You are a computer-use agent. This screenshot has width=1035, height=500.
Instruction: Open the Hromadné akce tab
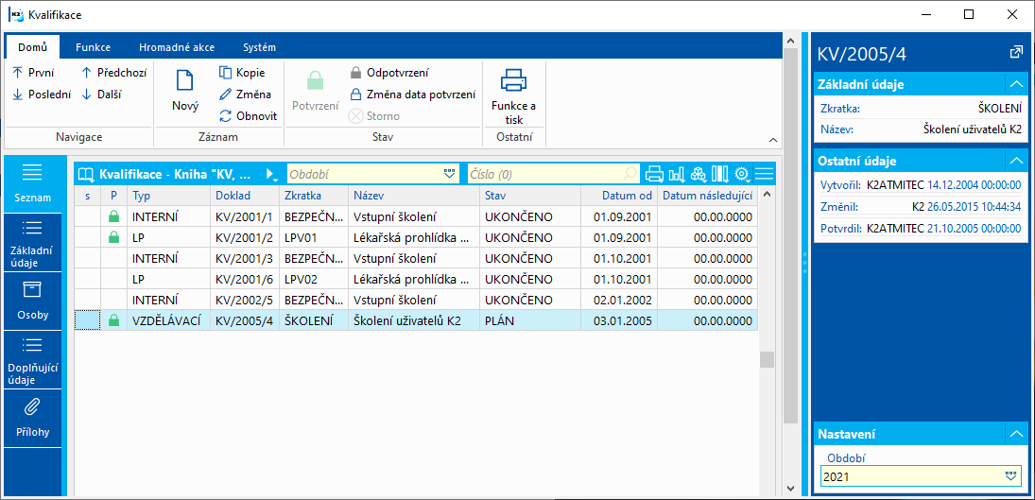(178, 47)
